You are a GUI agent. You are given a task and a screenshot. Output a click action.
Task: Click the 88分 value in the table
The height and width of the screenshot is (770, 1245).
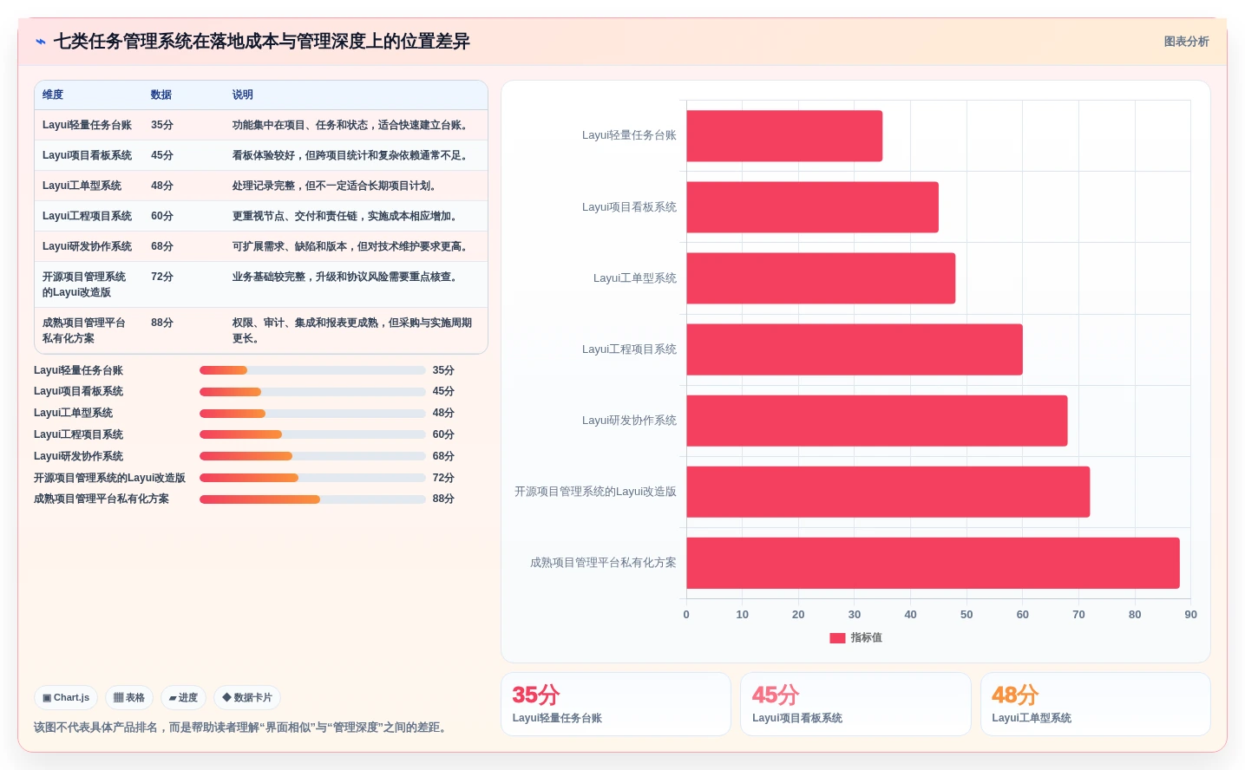(x=162, y=323)
